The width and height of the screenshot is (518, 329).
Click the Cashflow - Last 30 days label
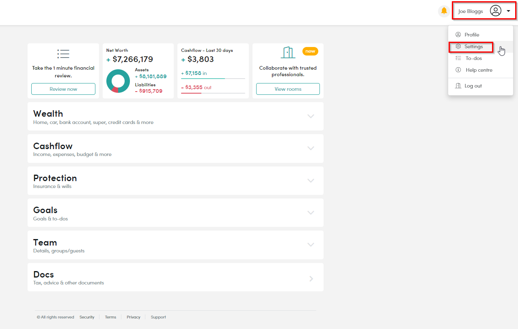(207, 51)
